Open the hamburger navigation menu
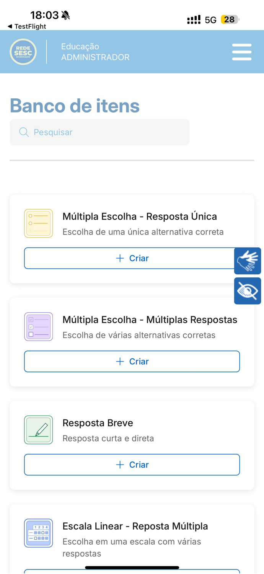 pyautogui.click(x=241, y=51)
